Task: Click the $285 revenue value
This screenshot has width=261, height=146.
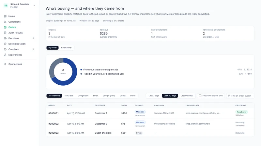Action: 104,33
